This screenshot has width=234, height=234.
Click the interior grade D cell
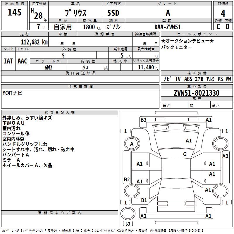click(228, 26)
